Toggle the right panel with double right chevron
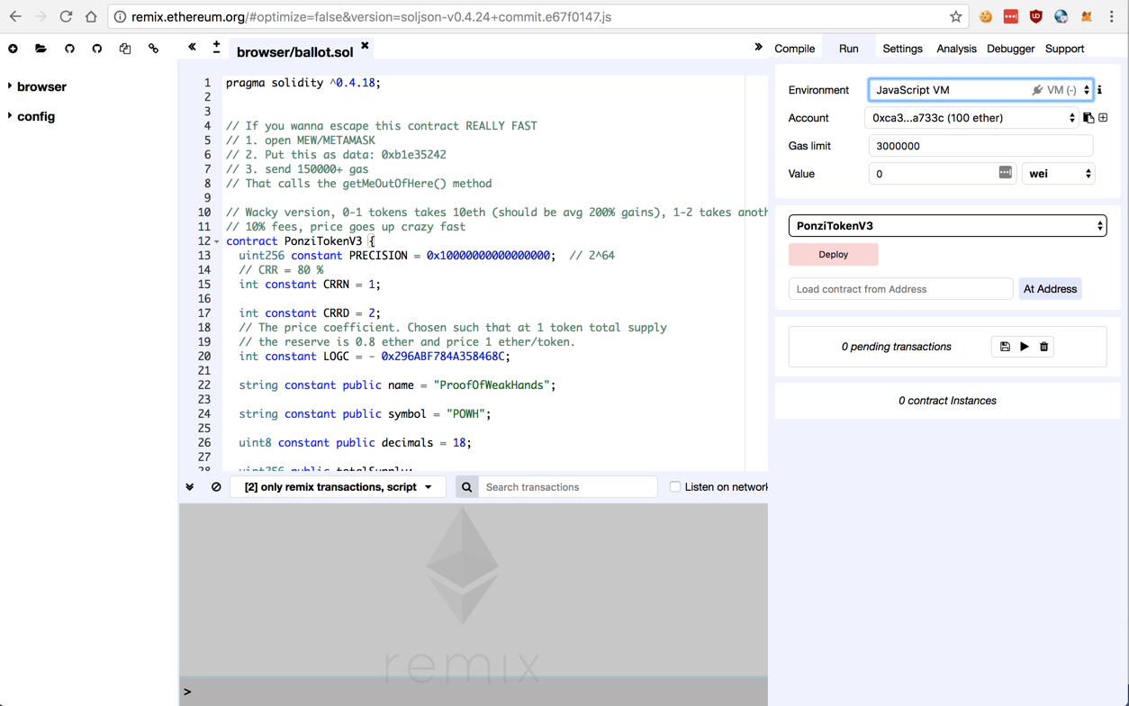Screen dimensions: 1129x706 (758, 47)
